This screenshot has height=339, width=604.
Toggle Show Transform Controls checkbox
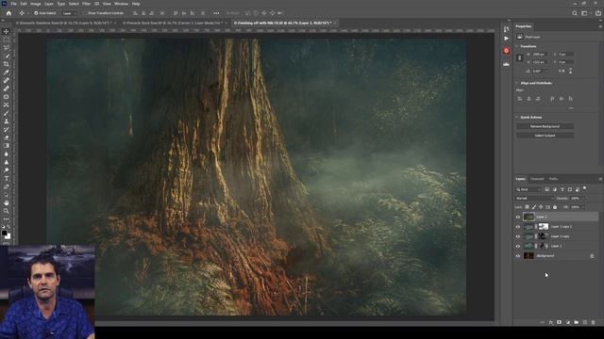point(85,13)
